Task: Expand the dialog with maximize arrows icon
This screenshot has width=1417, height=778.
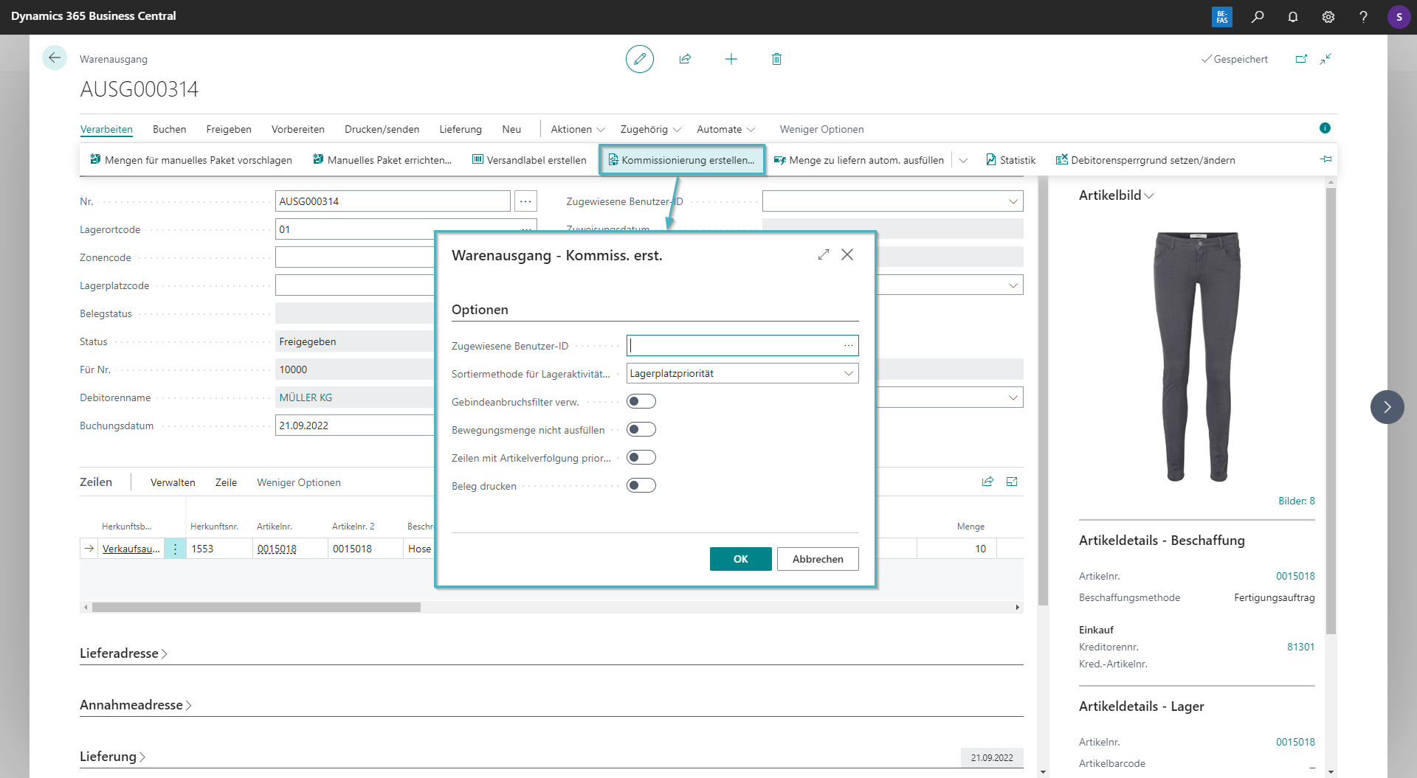Action: point(824,254)
